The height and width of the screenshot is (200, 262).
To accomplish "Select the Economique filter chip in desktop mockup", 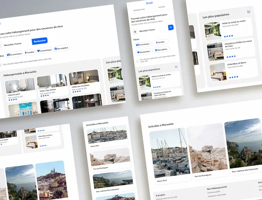I will point(14,54).
